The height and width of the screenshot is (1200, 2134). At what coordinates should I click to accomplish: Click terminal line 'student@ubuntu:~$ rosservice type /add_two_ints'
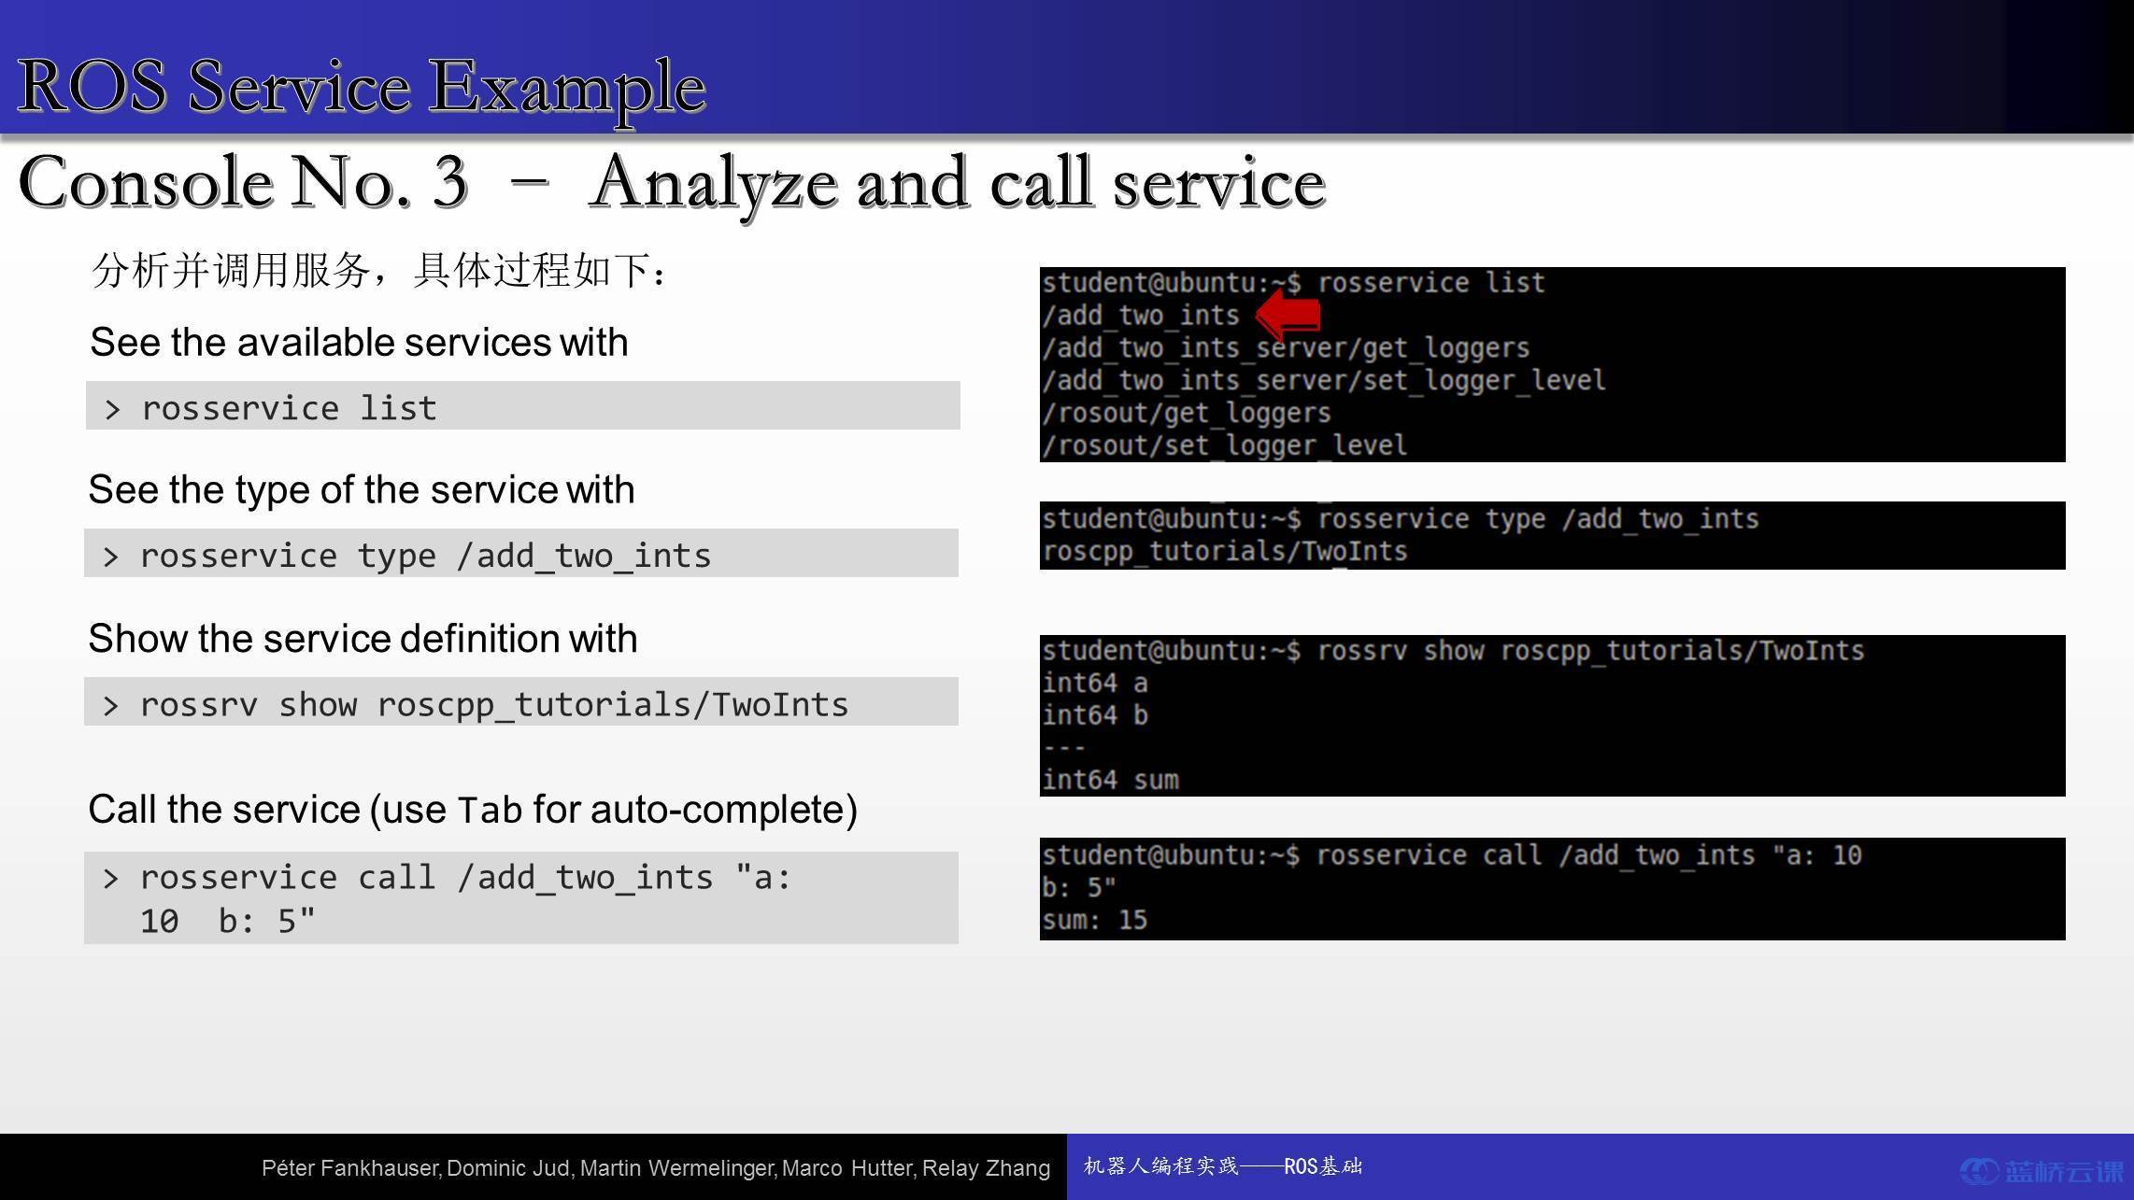coord(1401,519)
